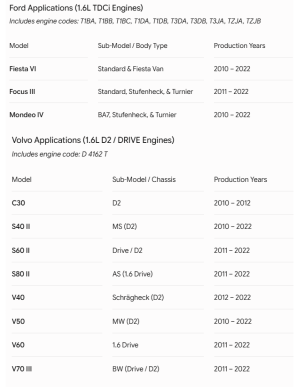Click the Volvo Applications heading

[x=93, y=140]
